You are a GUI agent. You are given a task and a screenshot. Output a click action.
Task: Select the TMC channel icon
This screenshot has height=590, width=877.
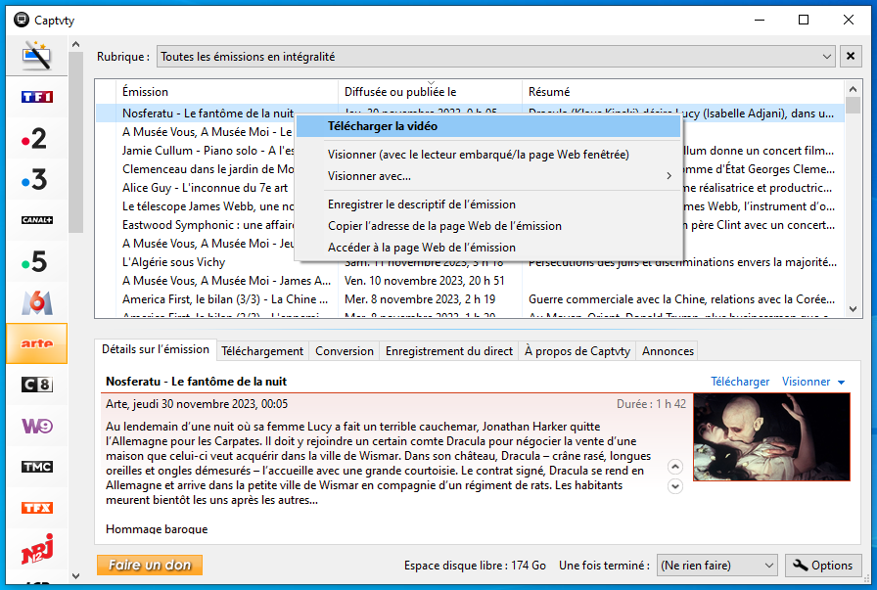(36, 467)
